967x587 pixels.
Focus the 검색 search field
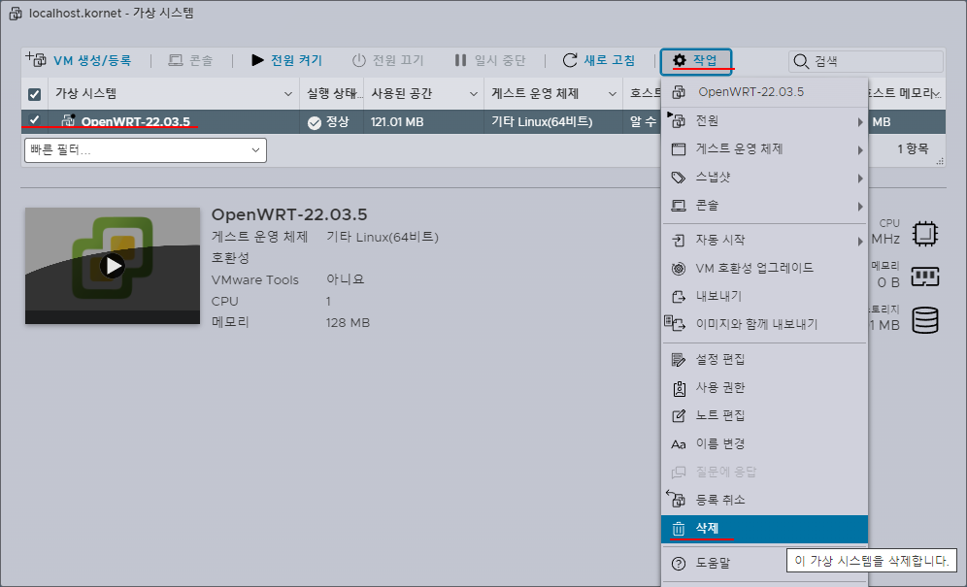tap(866, 61)
